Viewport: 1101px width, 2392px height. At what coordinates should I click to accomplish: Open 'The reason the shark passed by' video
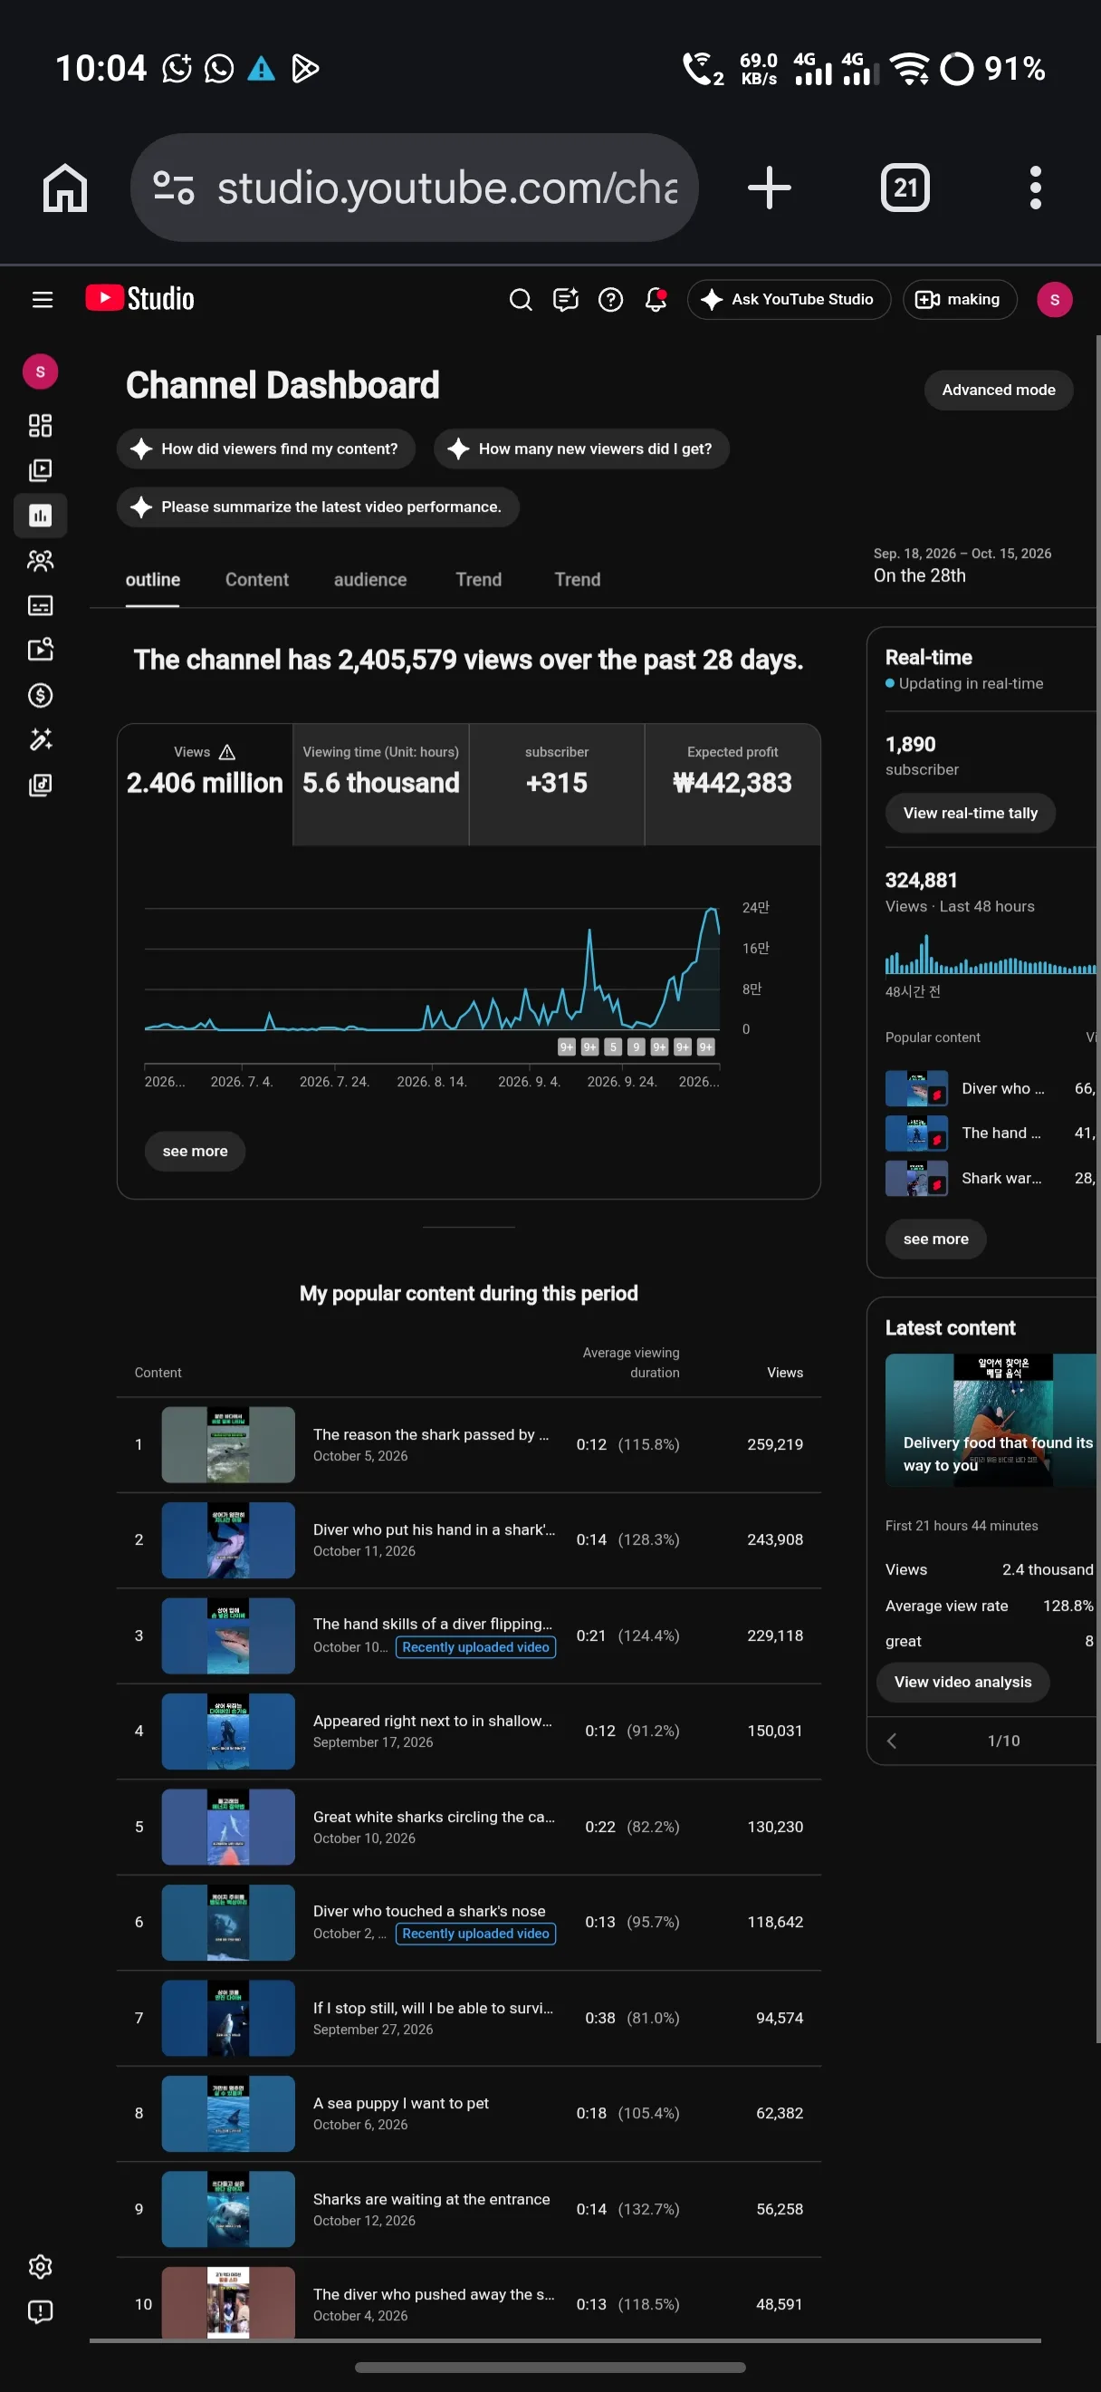[x=468, y=1444]
